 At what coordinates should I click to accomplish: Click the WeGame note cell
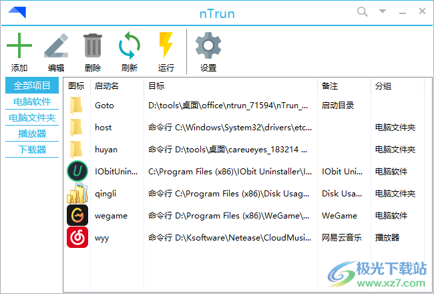339,216
